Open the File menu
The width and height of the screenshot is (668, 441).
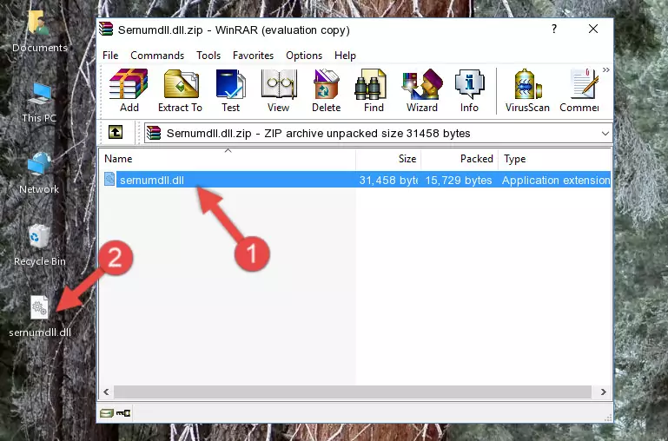tap(110, 56)
